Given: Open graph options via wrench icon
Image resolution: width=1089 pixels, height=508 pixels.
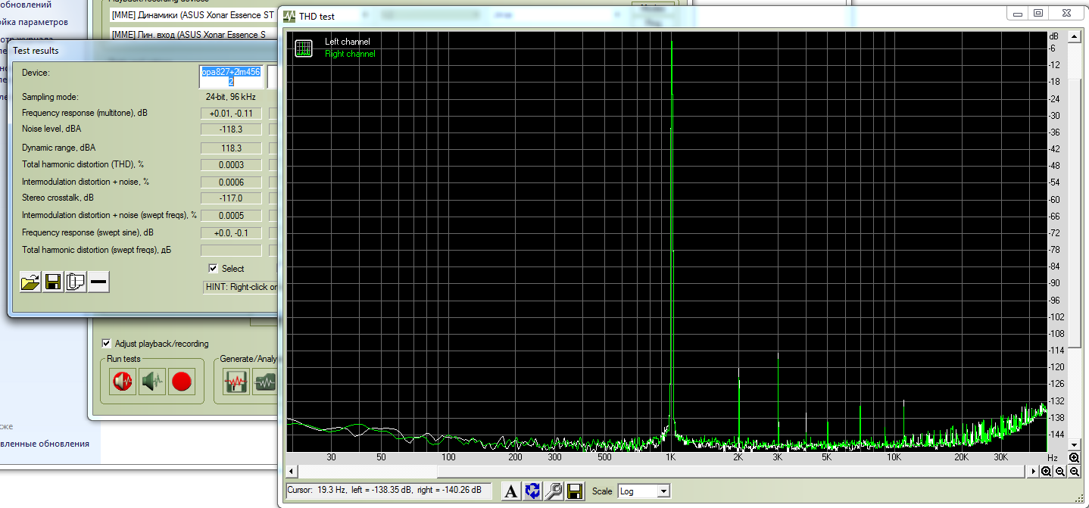Looking at the screenshot, I should (x=554, y=491).
